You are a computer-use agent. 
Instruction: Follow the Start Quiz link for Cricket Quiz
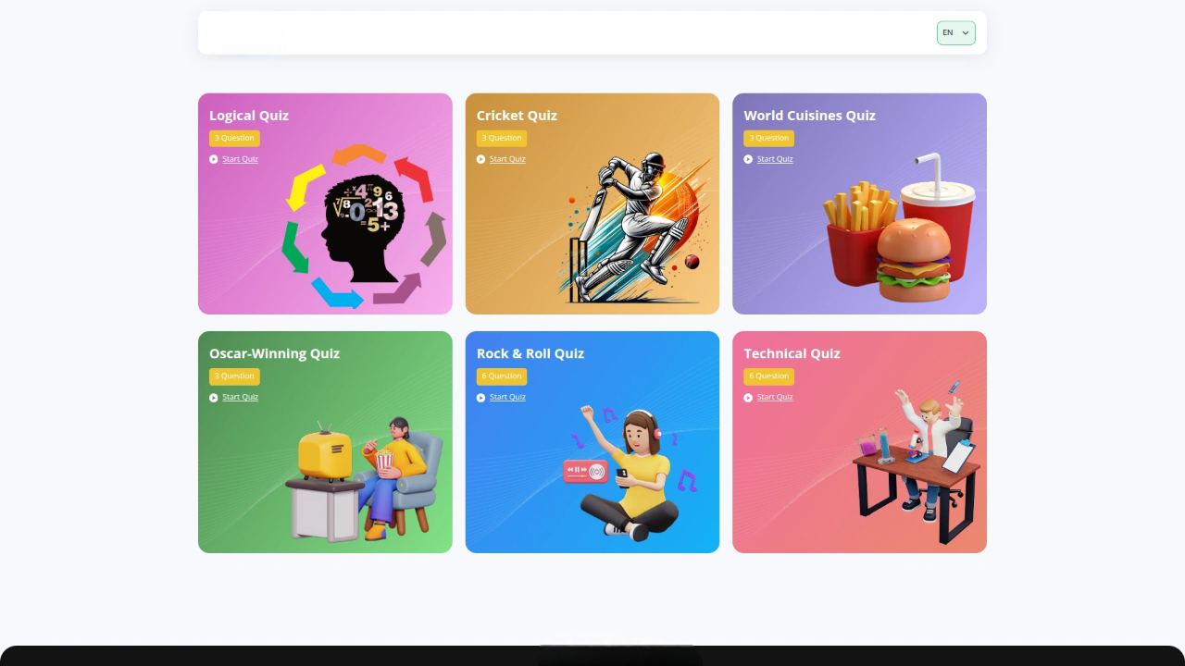click(x=507, y=159)
